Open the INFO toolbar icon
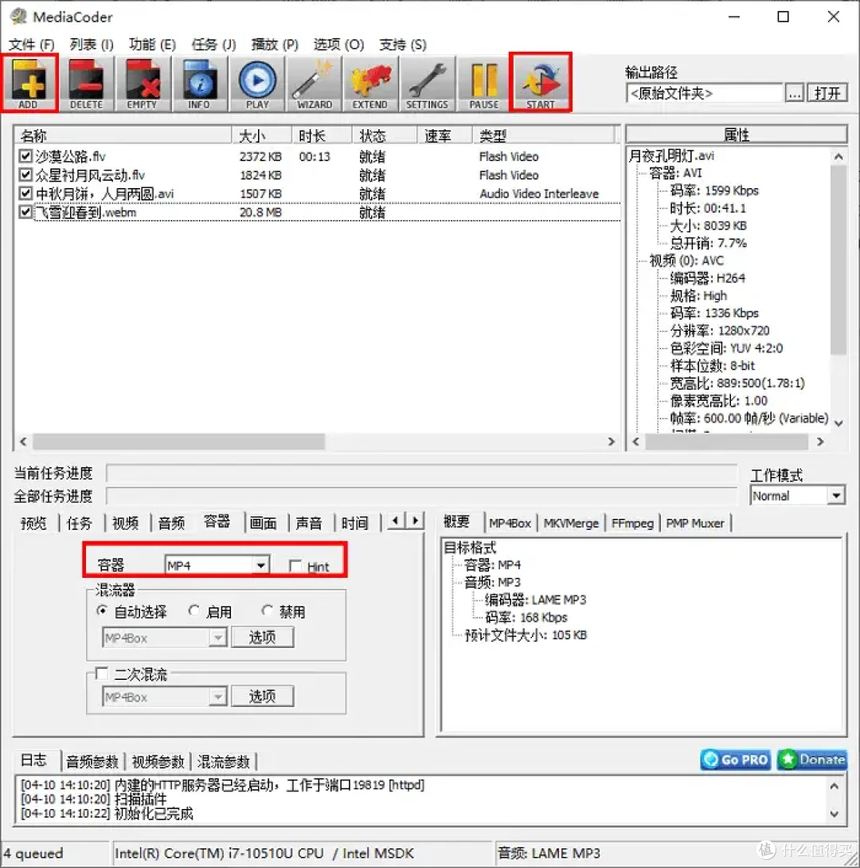The width and height of the screenshot is (860, 868). (200, 83)
